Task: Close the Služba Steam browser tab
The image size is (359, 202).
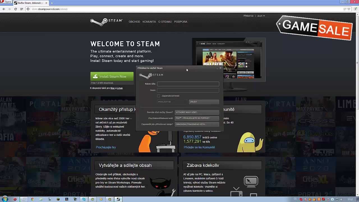Action: tap(46, 3)
